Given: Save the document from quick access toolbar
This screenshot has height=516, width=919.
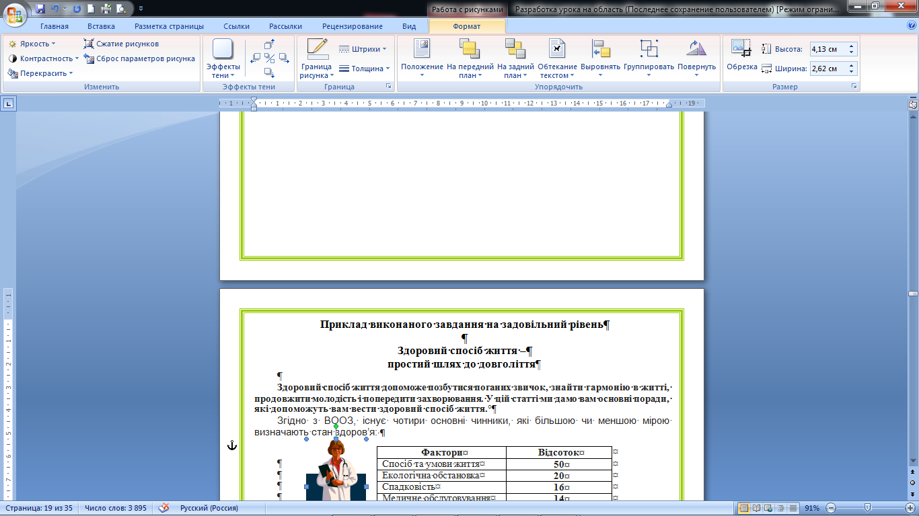Looking at the screenshot, I should pos(40,9).
